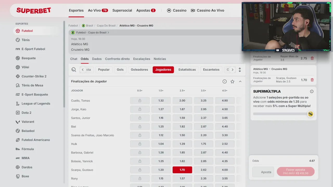This screenshot has width=333, height=187.
Task: Open the Futebol sport icon in sidebar
Action: 18,31
